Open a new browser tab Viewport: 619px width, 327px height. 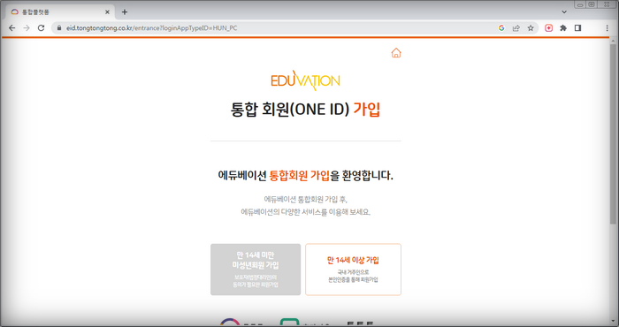(x=125, y=11)
